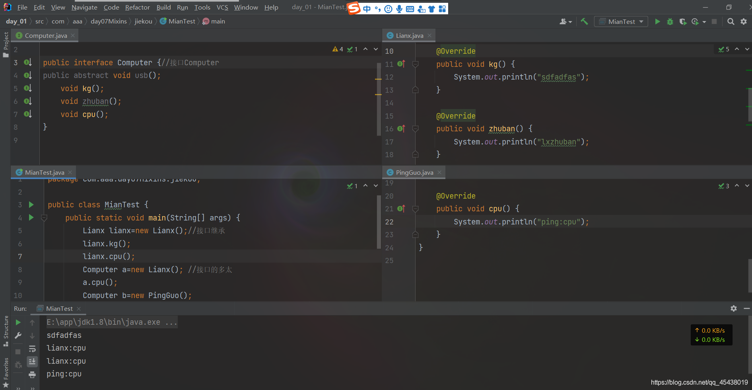Open Sogou soft keyboard icon
This screenshot has height=390, width=752.
tap(410, 9)
